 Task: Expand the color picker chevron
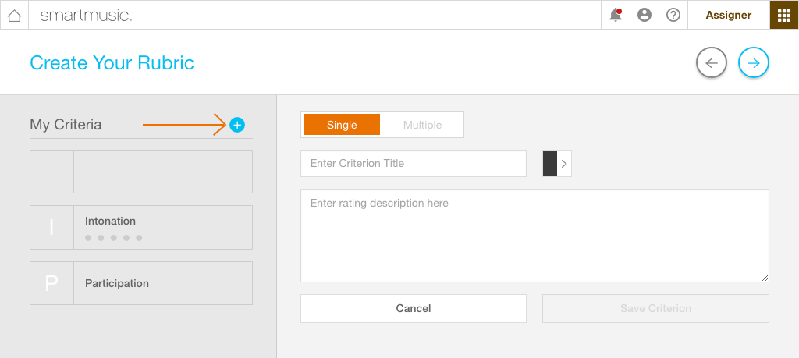(564, 164)
